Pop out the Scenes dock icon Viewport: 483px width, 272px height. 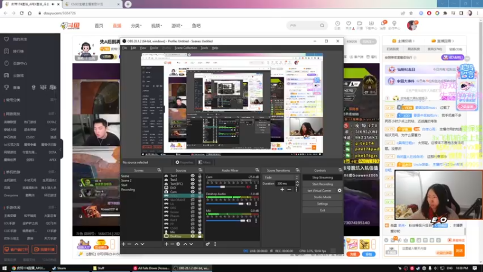[x=159, y=170]
